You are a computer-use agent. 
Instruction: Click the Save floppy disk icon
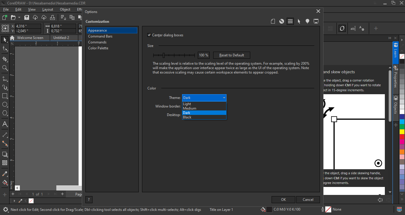coord(27,17)
